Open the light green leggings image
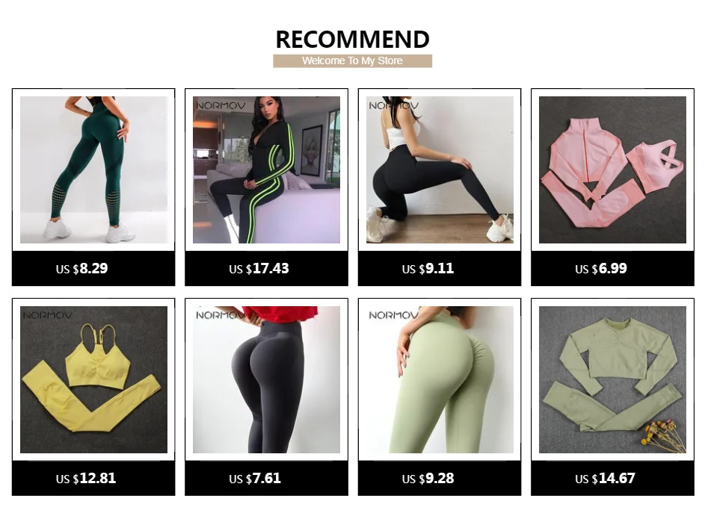Image resolution: width=705 pixels, height=522 pixels. pyautogui.click(x=440, y=379)
